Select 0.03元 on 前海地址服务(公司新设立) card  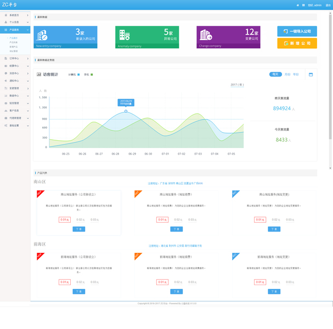pyautogui.click(x=94, y=282)
